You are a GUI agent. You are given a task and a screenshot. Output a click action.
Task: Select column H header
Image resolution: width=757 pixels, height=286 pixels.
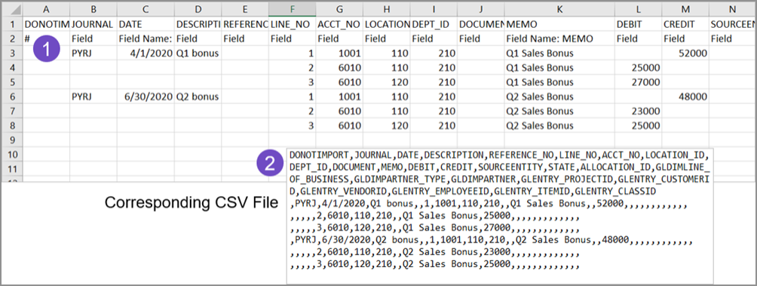(387, 9)
